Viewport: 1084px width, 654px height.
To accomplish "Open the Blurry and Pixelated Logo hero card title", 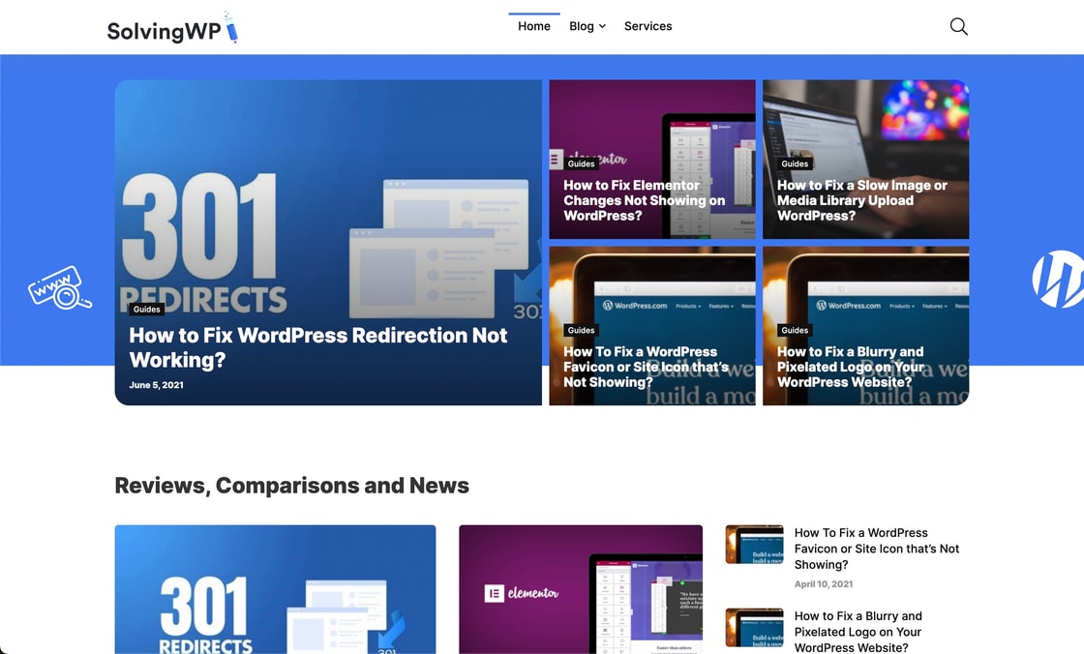I will point(851,367).
